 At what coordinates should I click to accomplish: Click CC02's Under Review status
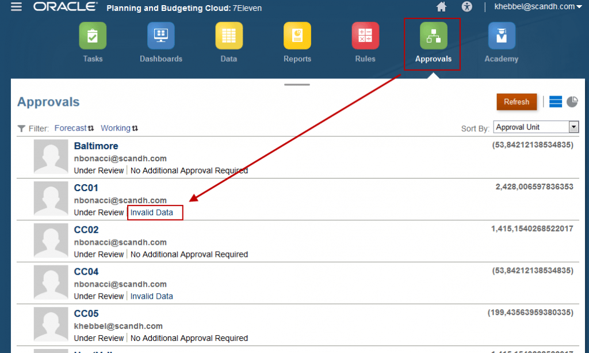coord(99,255)
